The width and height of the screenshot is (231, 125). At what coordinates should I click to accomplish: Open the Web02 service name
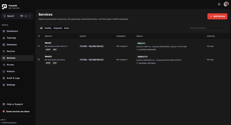(x=48, y=57)
